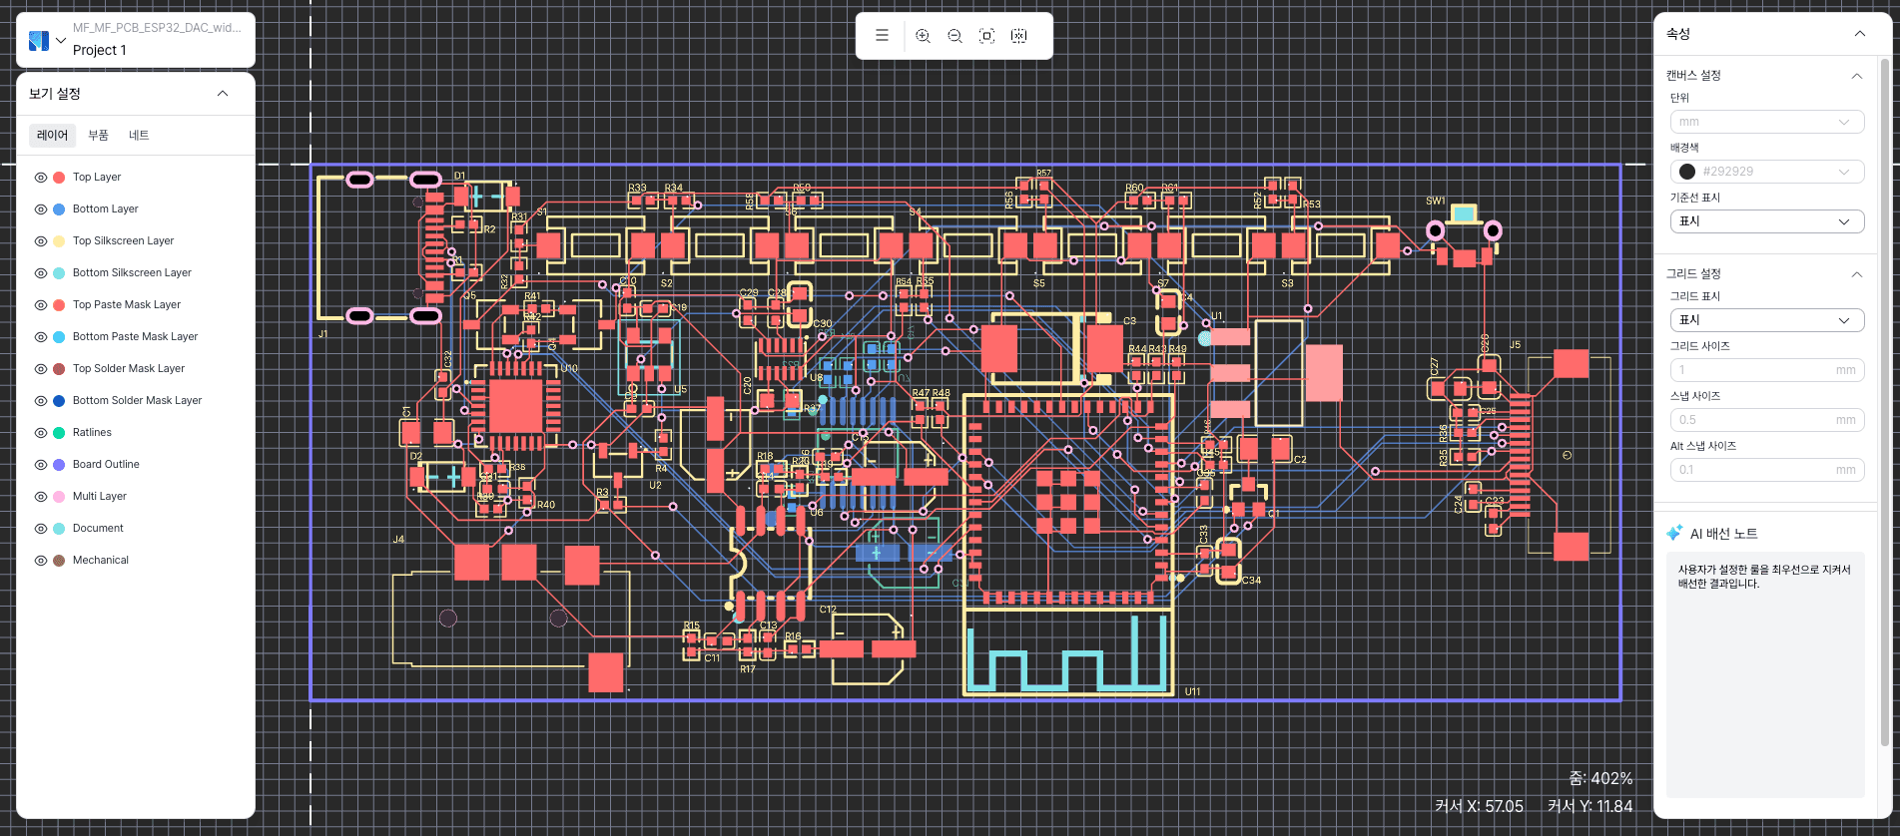Viewport: 1900px width, 836px height.
Task: Open the 그리드 표시 dropdown
Action: (x=1767, y=320)
